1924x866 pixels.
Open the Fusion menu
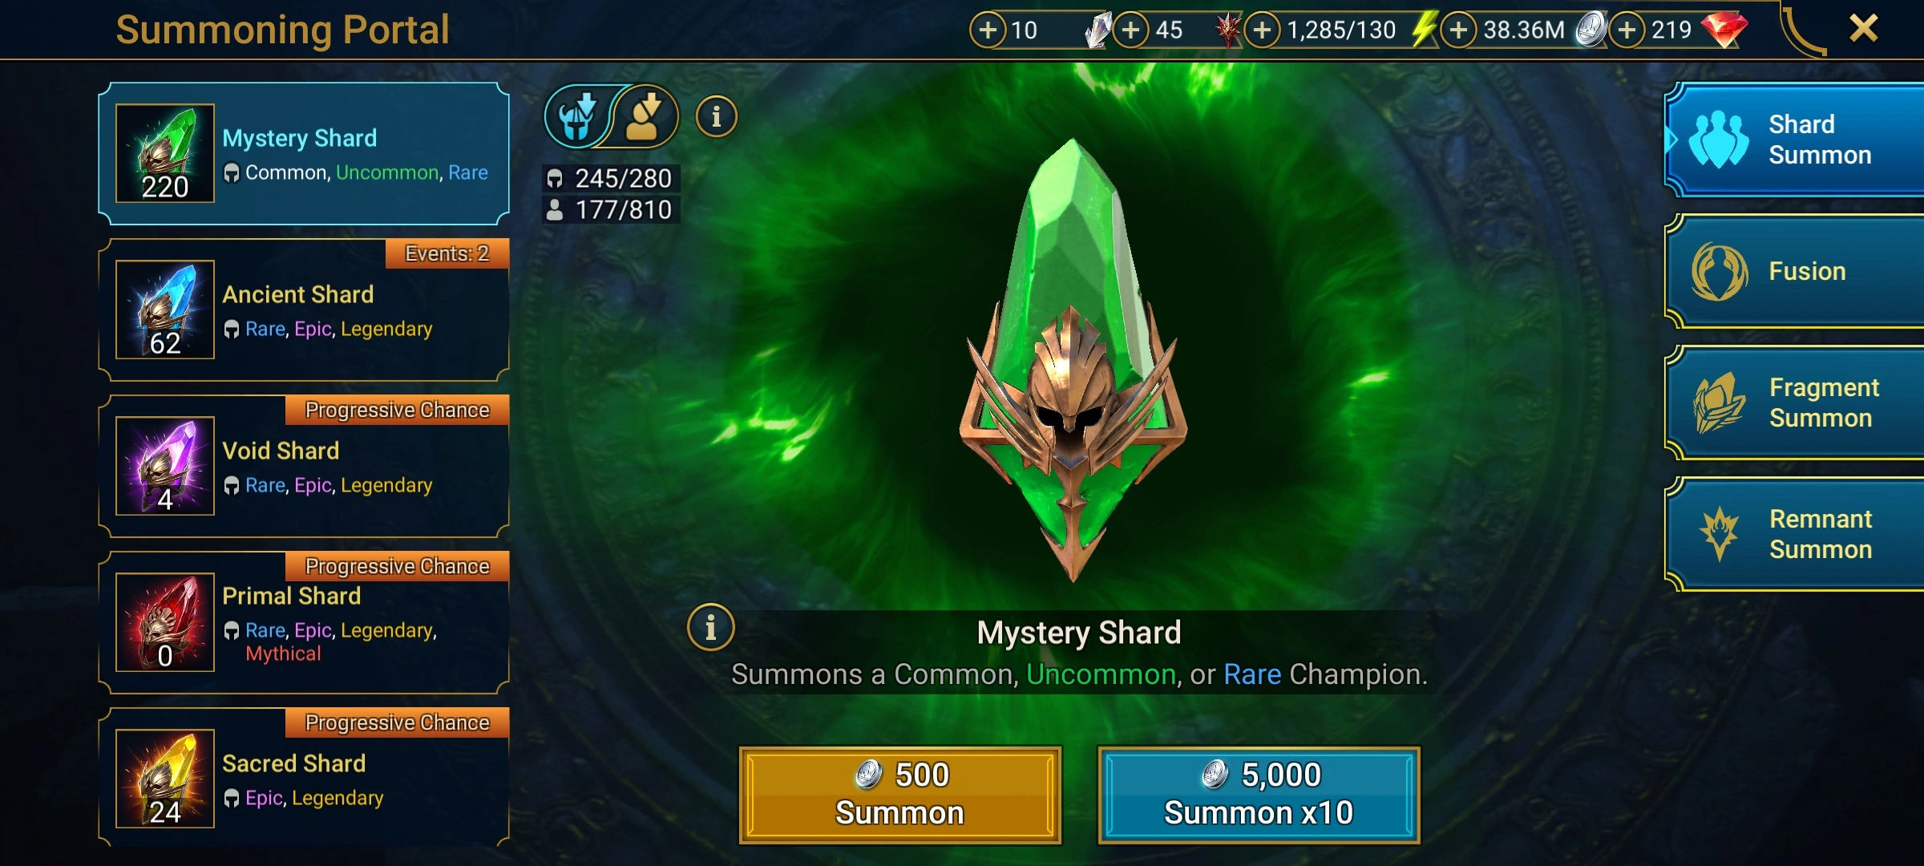[1794, 272]
